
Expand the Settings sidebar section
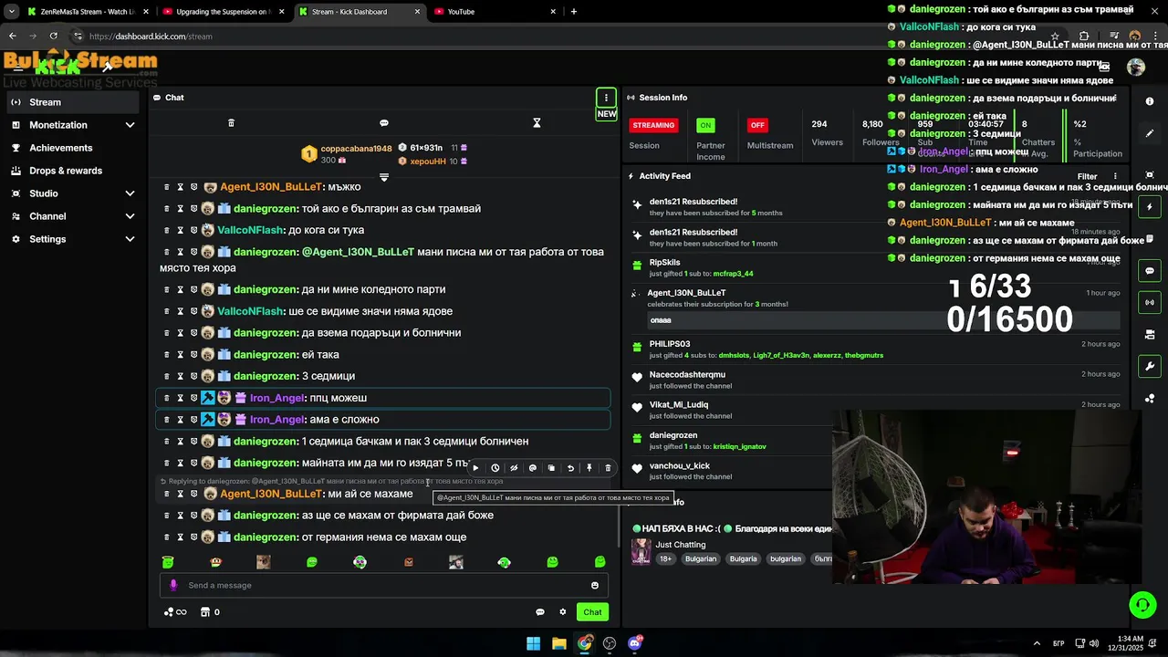74,239
